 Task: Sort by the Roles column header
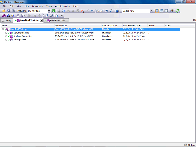(172, 25)
